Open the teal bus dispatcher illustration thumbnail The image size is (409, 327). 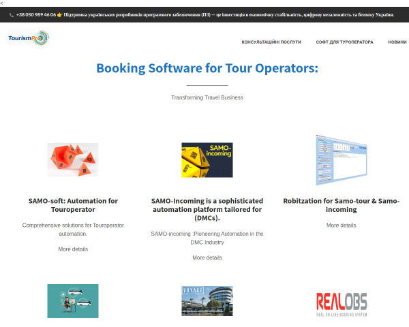click(73, 301)
